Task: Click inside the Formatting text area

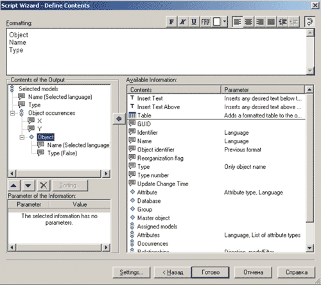Action: click(156, 52)
